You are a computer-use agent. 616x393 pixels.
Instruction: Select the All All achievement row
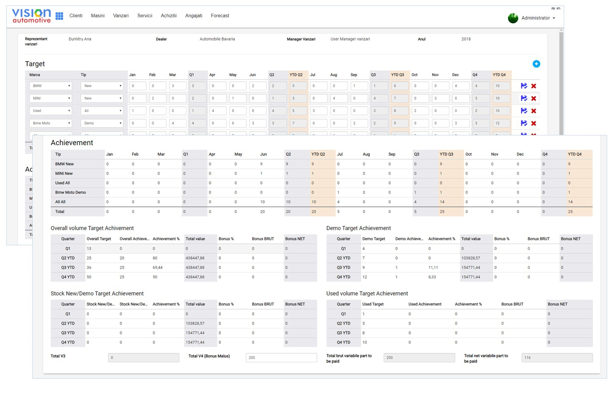point(322,202)
